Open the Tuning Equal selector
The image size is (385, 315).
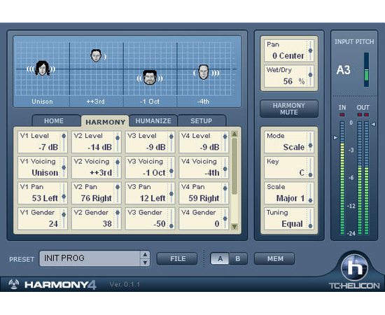[289, 219]
